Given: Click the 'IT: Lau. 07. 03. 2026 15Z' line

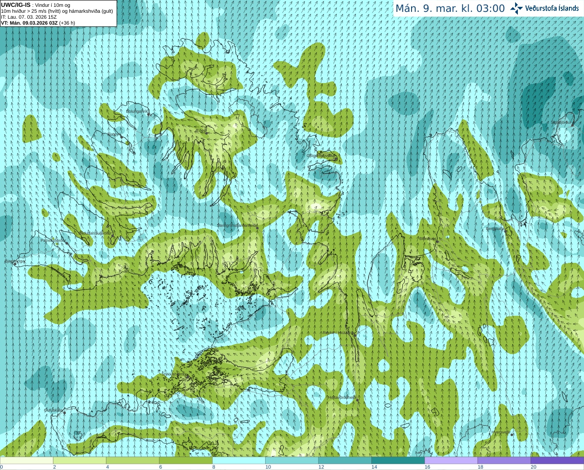Looking at the screenshot, I should pos(29,17).
